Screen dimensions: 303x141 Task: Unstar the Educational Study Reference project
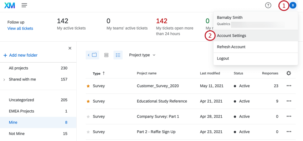[88, 101]
